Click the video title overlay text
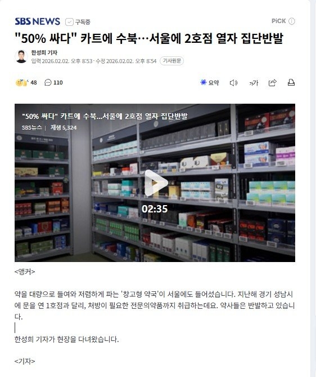The height and width of the screenshot is (377, 316). [105, 117]
